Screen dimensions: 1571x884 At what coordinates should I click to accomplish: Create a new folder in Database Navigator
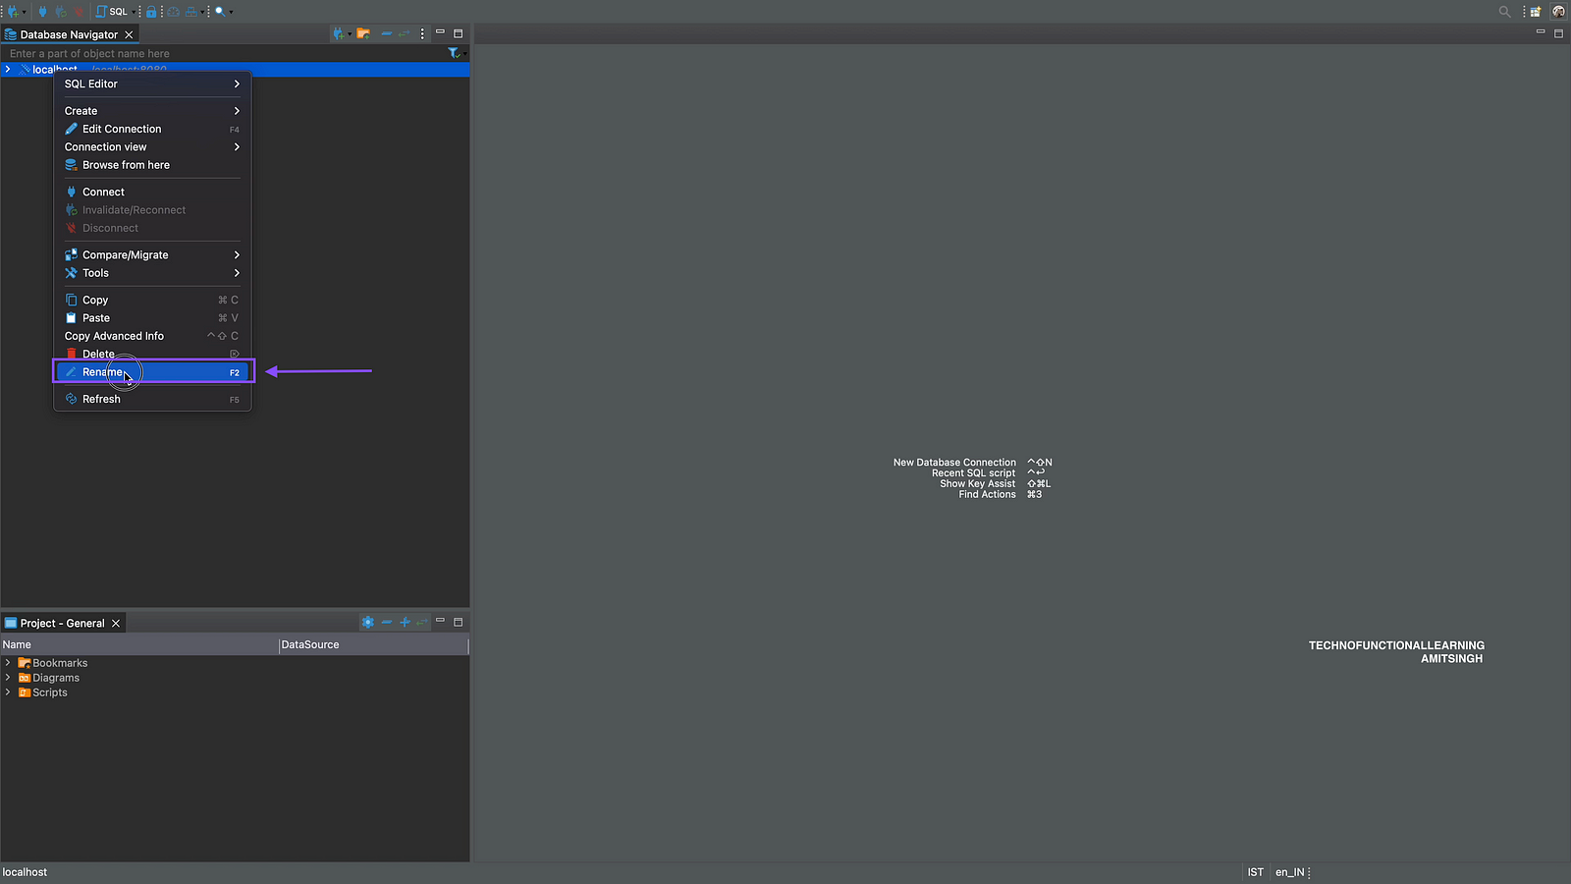tap(363, 33)
